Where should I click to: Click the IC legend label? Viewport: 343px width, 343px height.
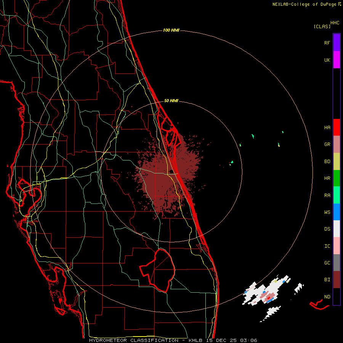point(327,246)
